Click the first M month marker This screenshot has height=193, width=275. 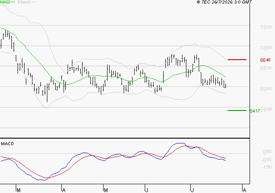18,190
